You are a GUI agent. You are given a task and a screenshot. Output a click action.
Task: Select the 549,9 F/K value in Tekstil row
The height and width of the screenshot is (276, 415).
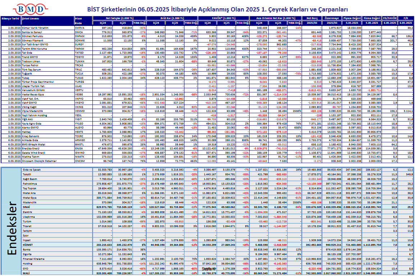[410, 174]
